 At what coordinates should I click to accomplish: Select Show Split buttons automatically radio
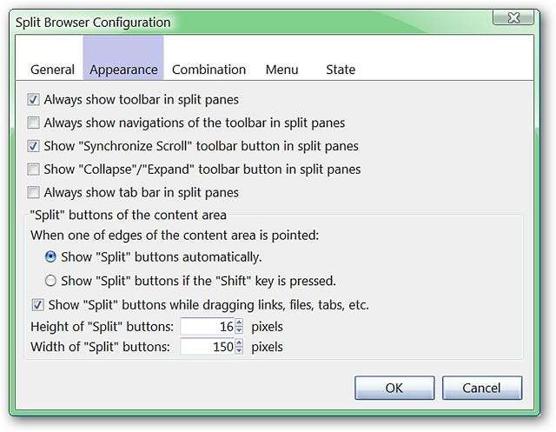coord(51,257)
